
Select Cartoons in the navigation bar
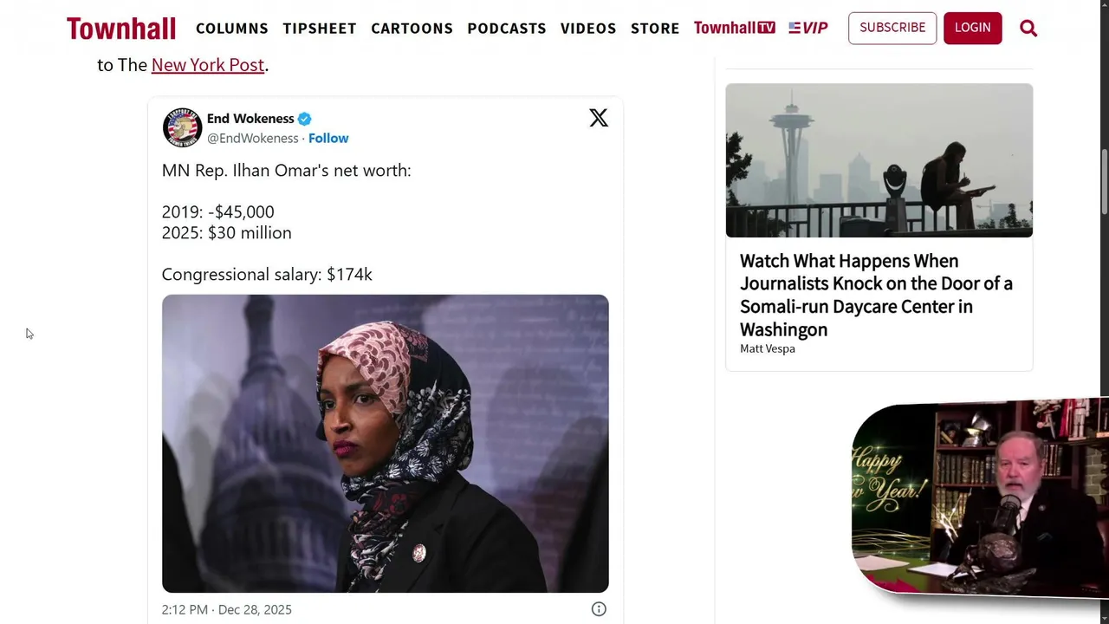412,29
